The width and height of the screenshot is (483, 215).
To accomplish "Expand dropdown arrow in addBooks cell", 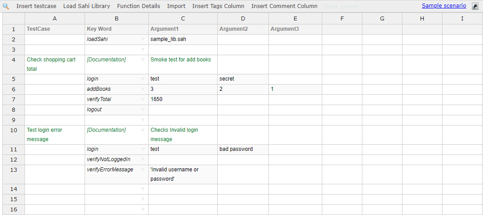I will point(143,89).
